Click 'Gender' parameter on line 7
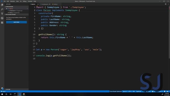This screenshot has height=96, width=170. (x=53, y=25)
